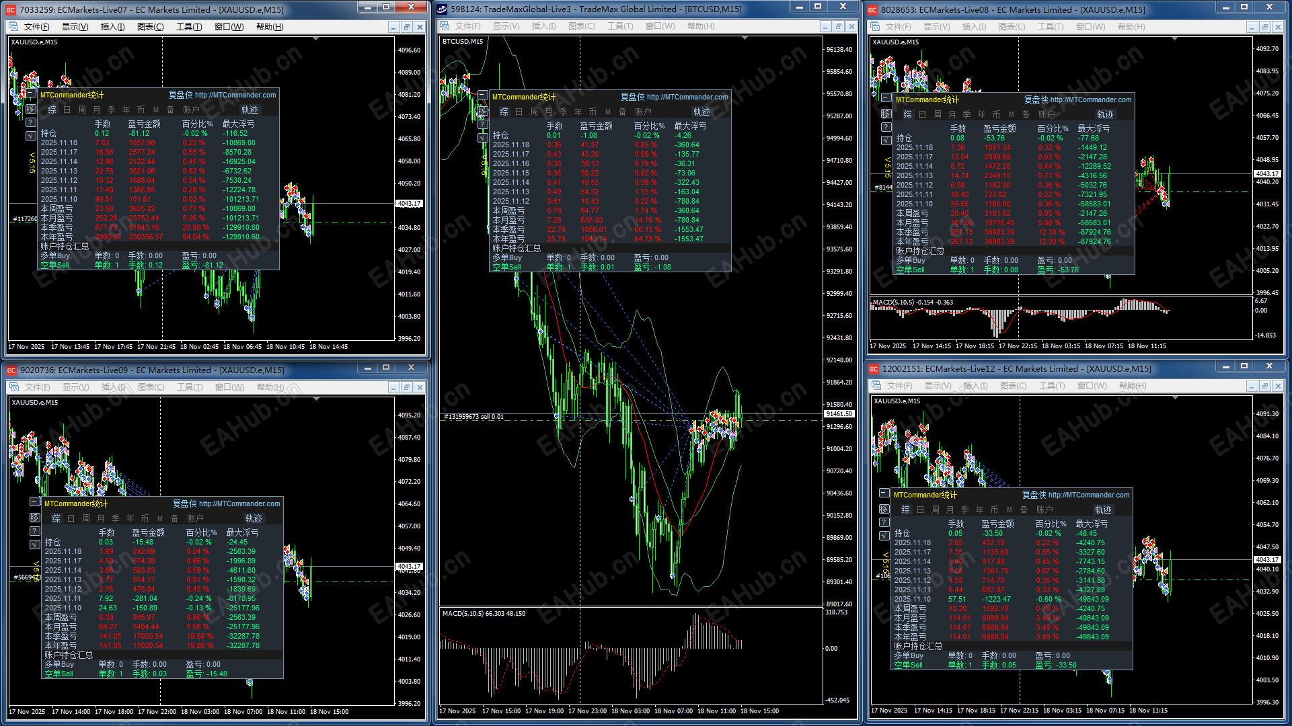Click the move (移) icon in the 12002151 panel
Image resolution: width=1292 pixels, height=726 pixels.
coord(884,509)
